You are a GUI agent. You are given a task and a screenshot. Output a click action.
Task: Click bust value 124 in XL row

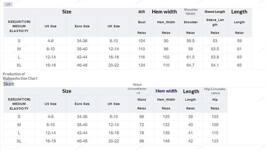coord(142,65)
